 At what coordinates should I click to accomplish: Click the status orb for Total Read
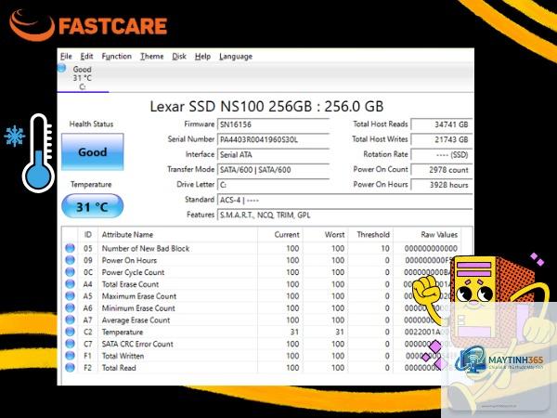(x=70, y=368)
